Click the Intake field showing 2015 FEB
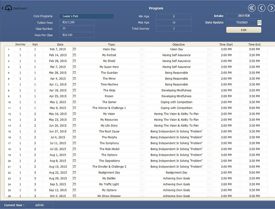Viewport: 275px width, 209px height. coord(243,16)
